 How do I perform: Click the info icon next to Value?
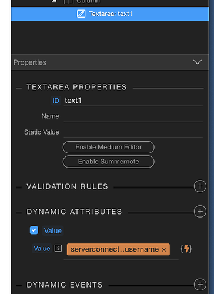(x=58, y=248)
